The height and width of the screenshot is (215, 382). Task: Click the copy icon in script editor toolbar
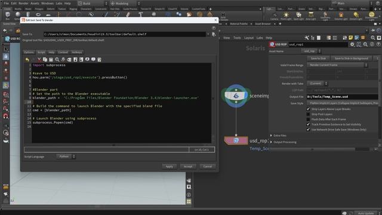[45, 60]
